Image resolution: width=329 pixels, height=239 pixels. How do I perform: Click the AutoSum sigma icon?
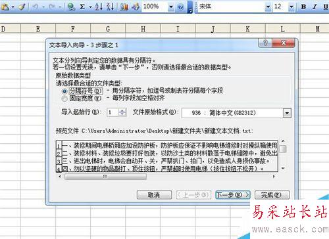[82, 7]
